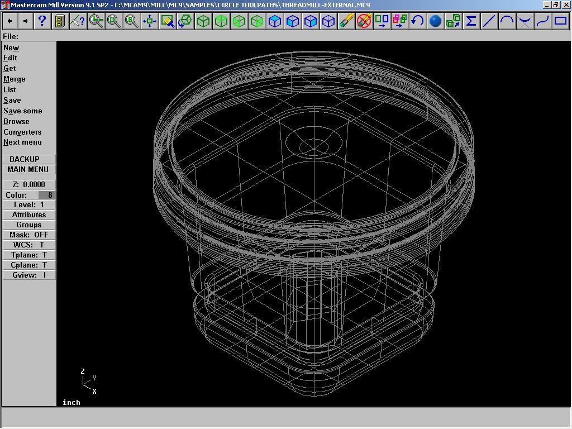The image size is (572, 429).
Task: Go to Next menu
Action: pos(22,142)
